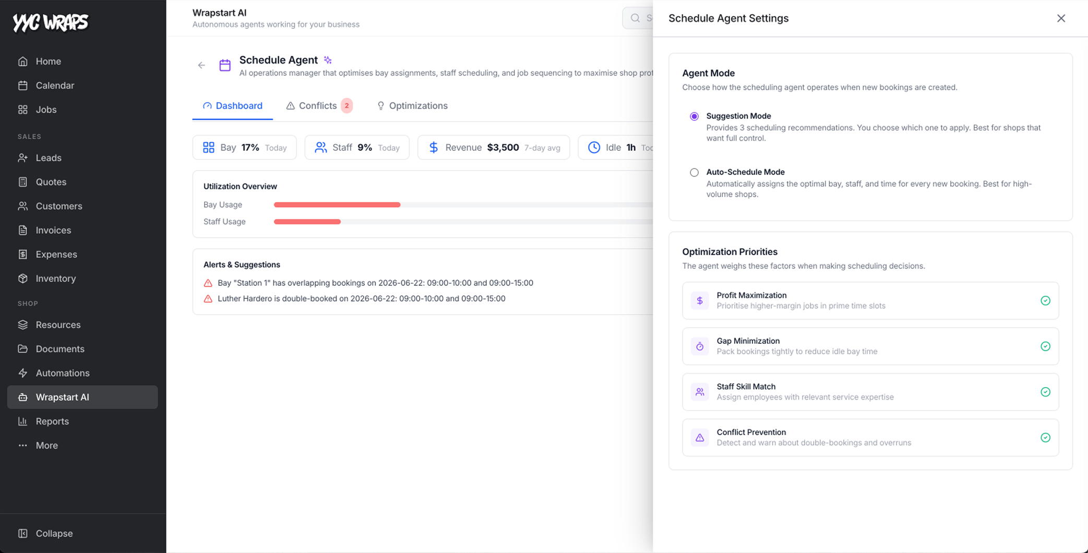Go to Jobs page

82,110
